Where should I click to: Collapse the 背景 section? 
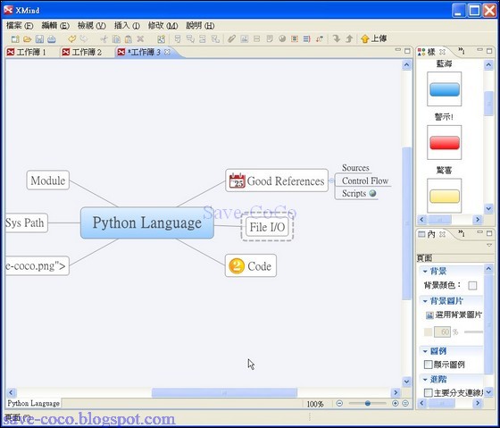coord(425,272)
